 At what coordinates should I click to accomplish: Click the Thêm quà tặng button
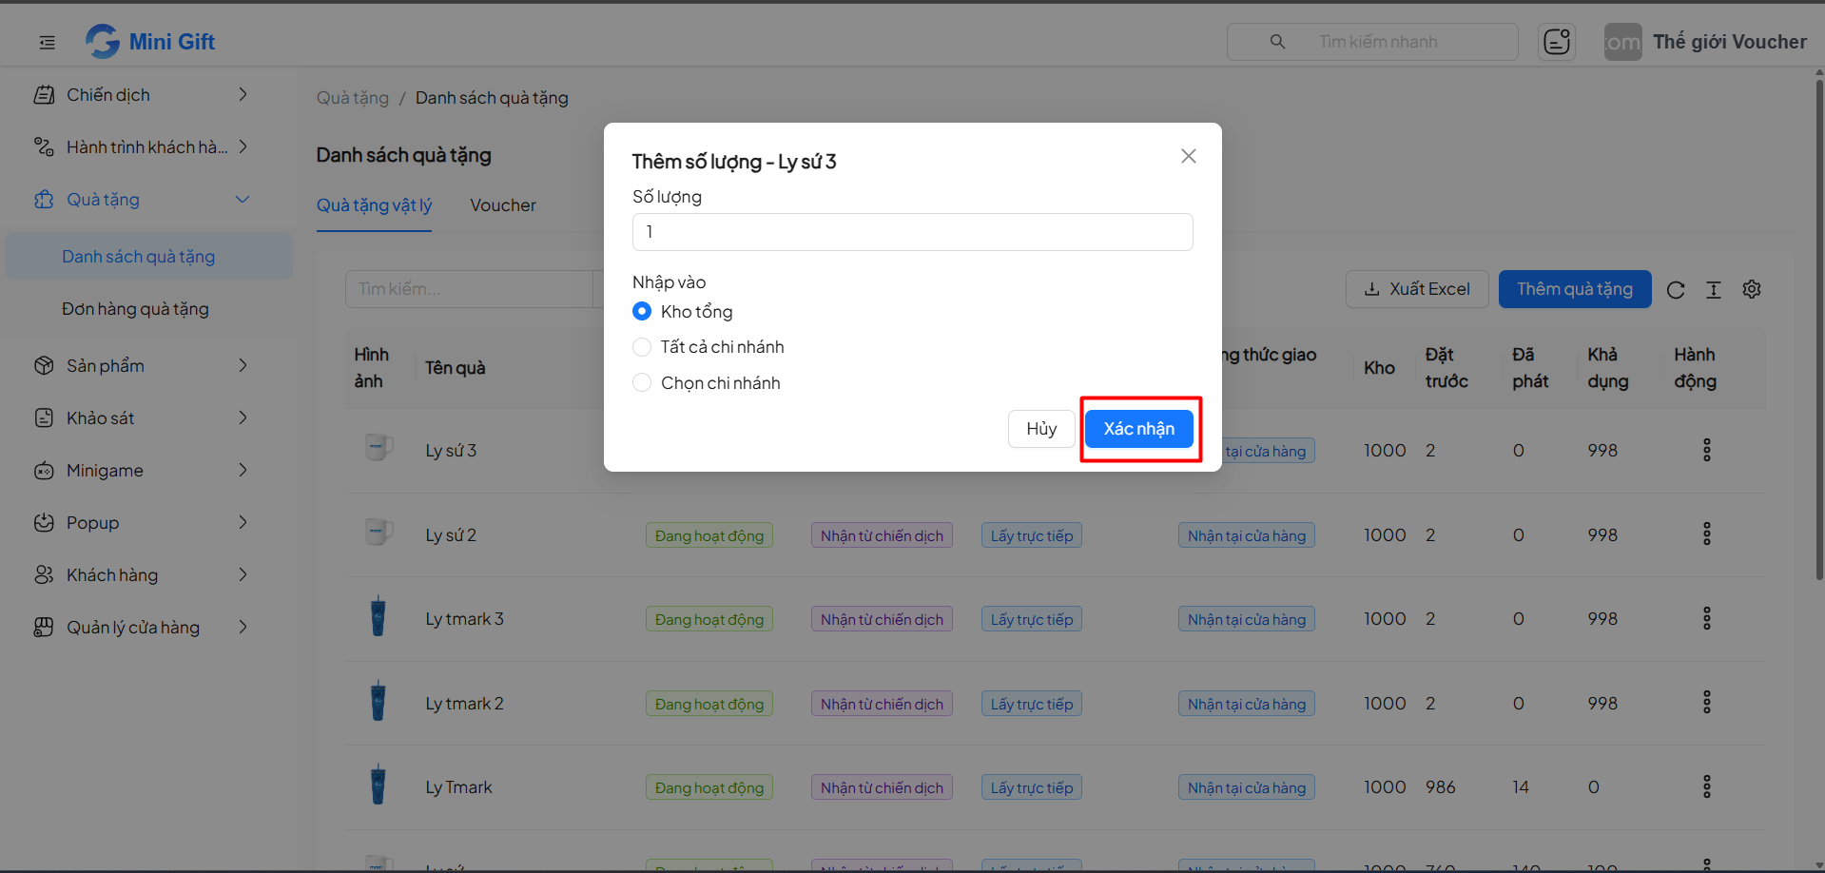[x=1575, y=289]
